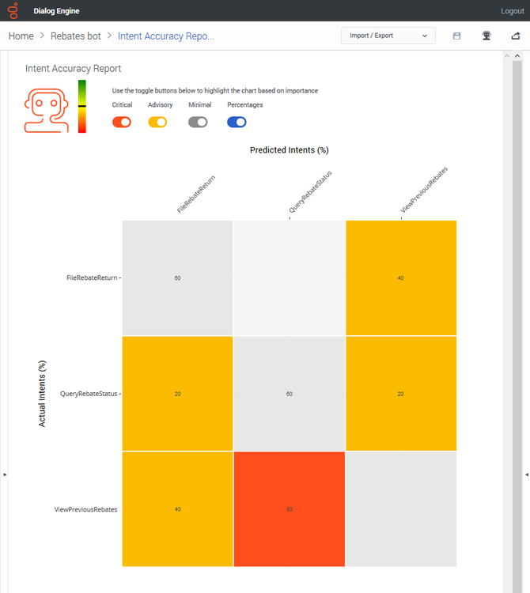Viewport: 530px width, 593px height.
Task: Open the Import / Export dropdown
Action: (x=388, y=36)
